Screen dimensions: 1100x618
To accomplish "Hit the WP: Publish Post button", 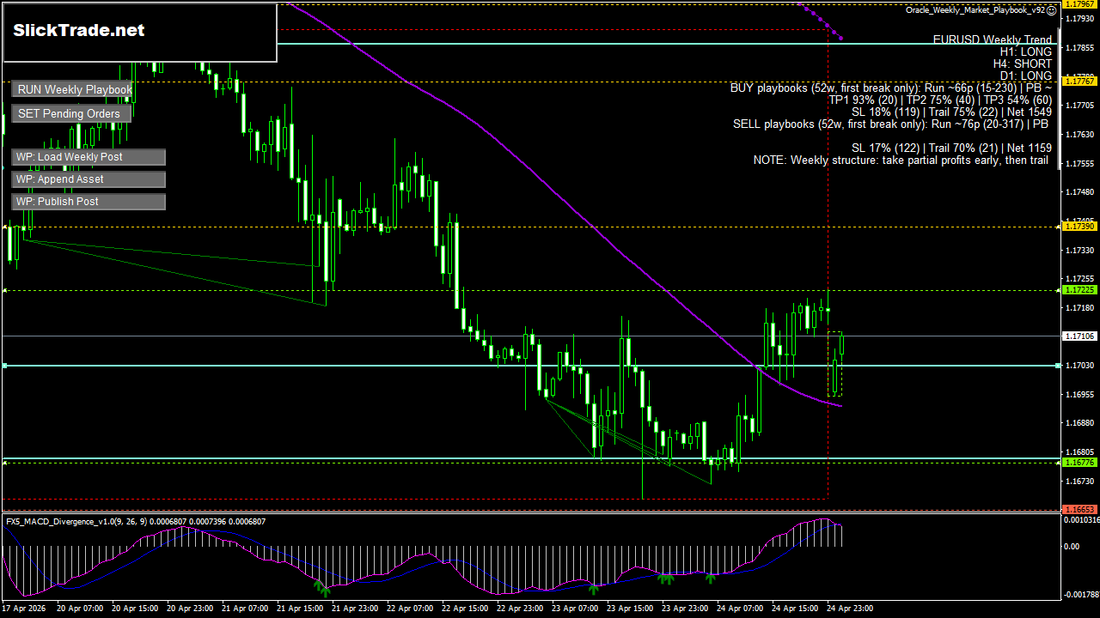I will [x=89, y=202].
